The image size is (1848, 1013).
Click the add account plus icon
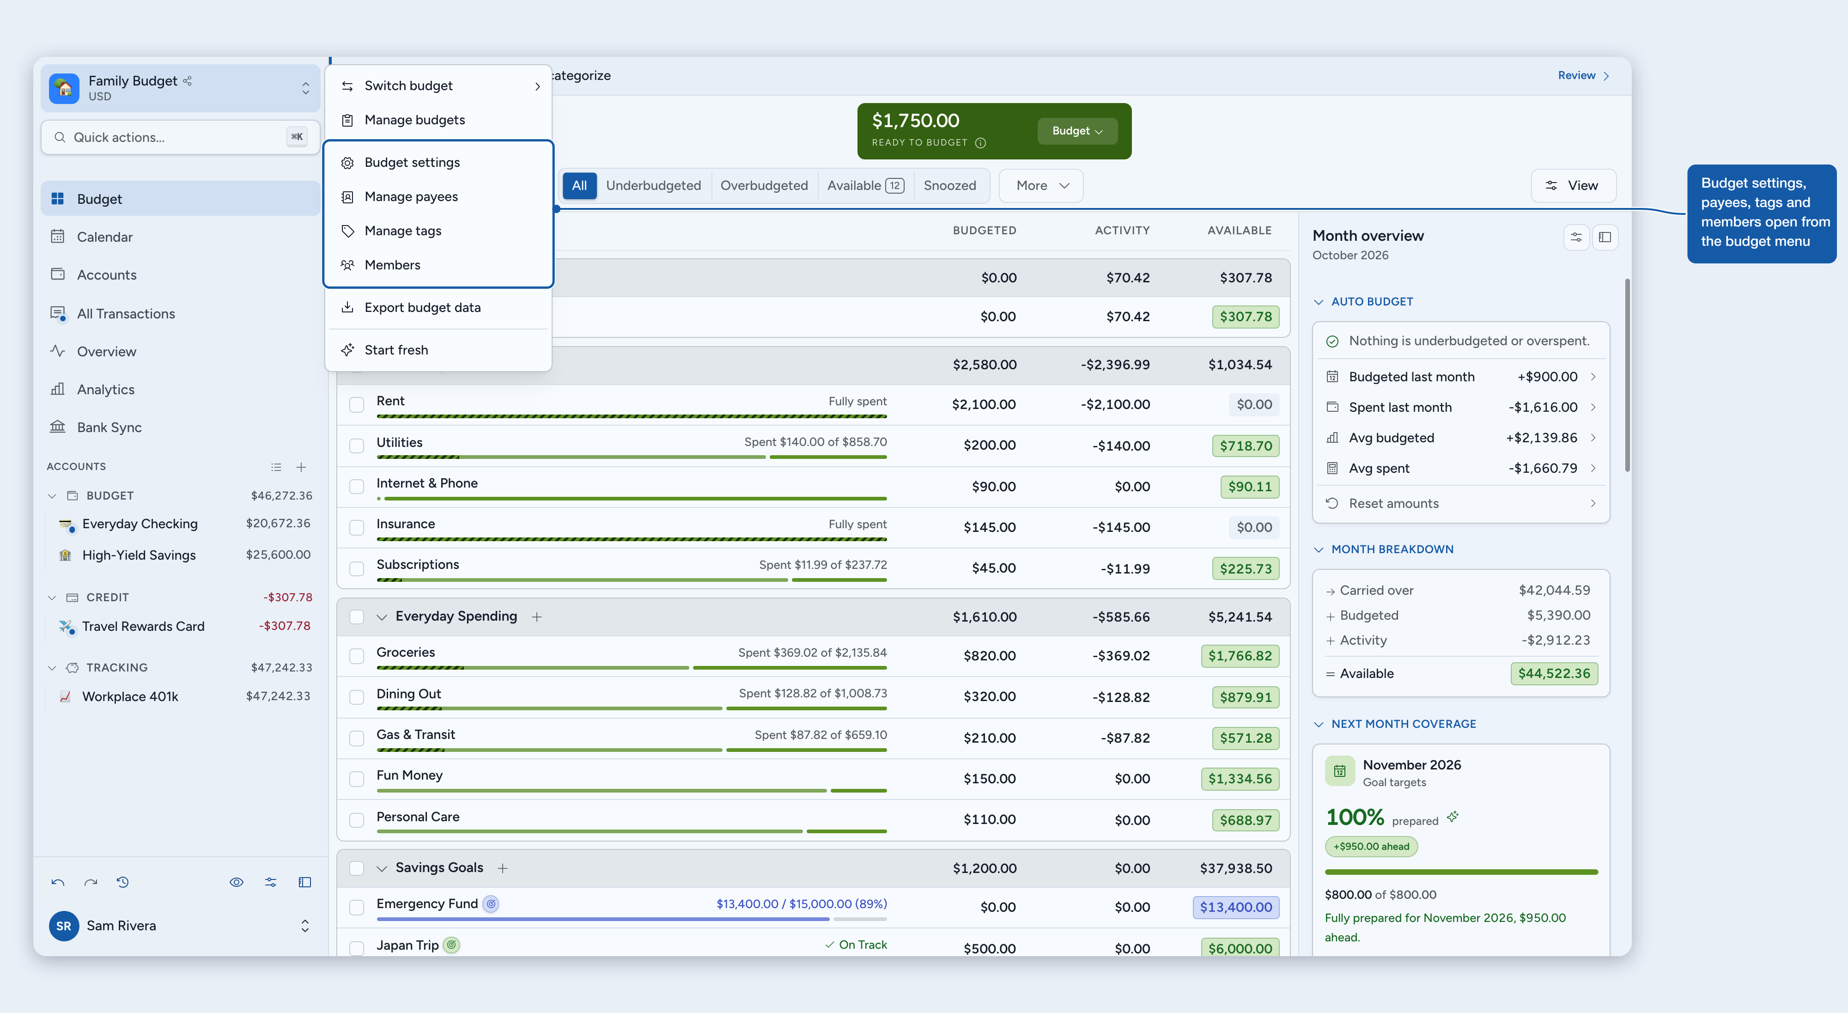(301, 467)
